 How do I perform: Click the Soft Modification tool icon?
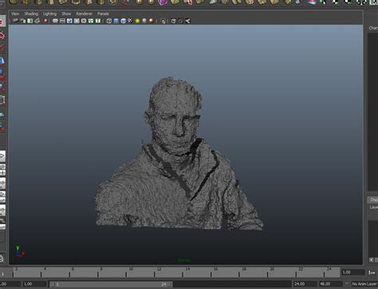(x=2, y=115)
